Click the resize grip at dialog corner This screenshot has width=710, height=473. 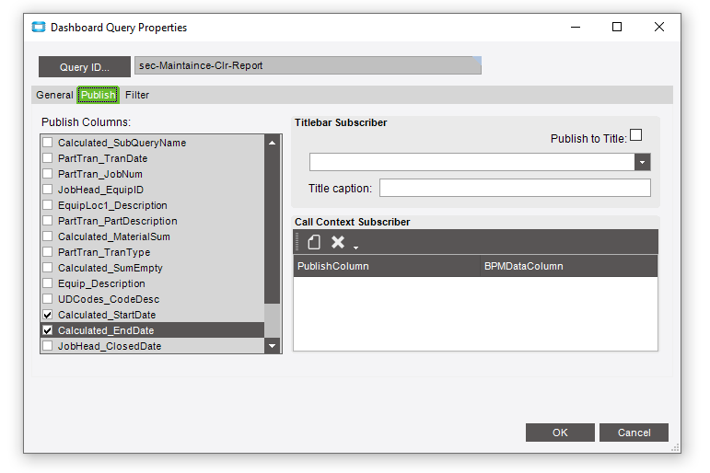coord(676,447)
